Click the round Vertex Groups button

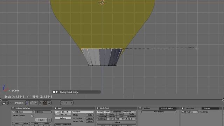click(x=32, y=116)
